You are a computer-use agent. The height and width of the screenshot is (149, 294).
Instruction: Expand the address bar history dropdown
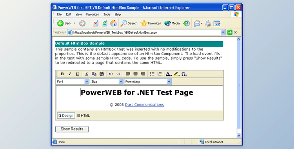pyautogui.click(x=223, y=32)
